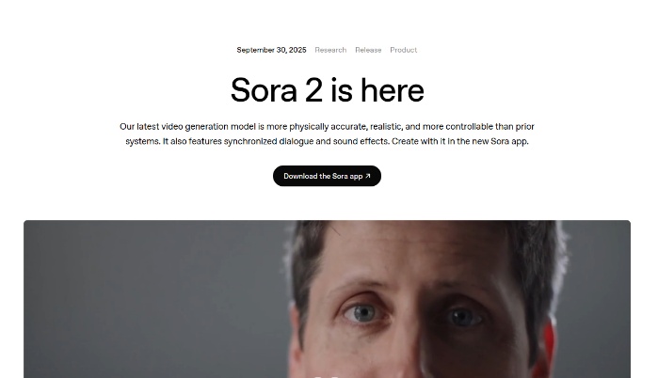Open the Research category tag

330,50
